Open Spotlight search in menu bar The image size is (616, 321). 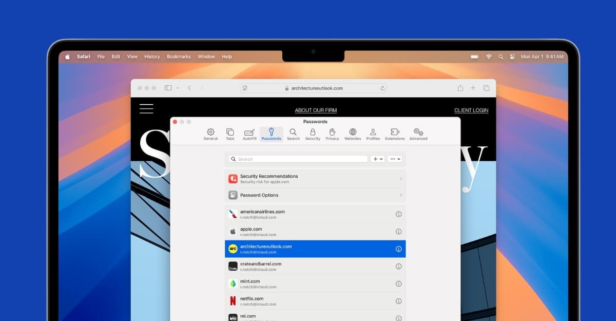(x=500, y=56)
